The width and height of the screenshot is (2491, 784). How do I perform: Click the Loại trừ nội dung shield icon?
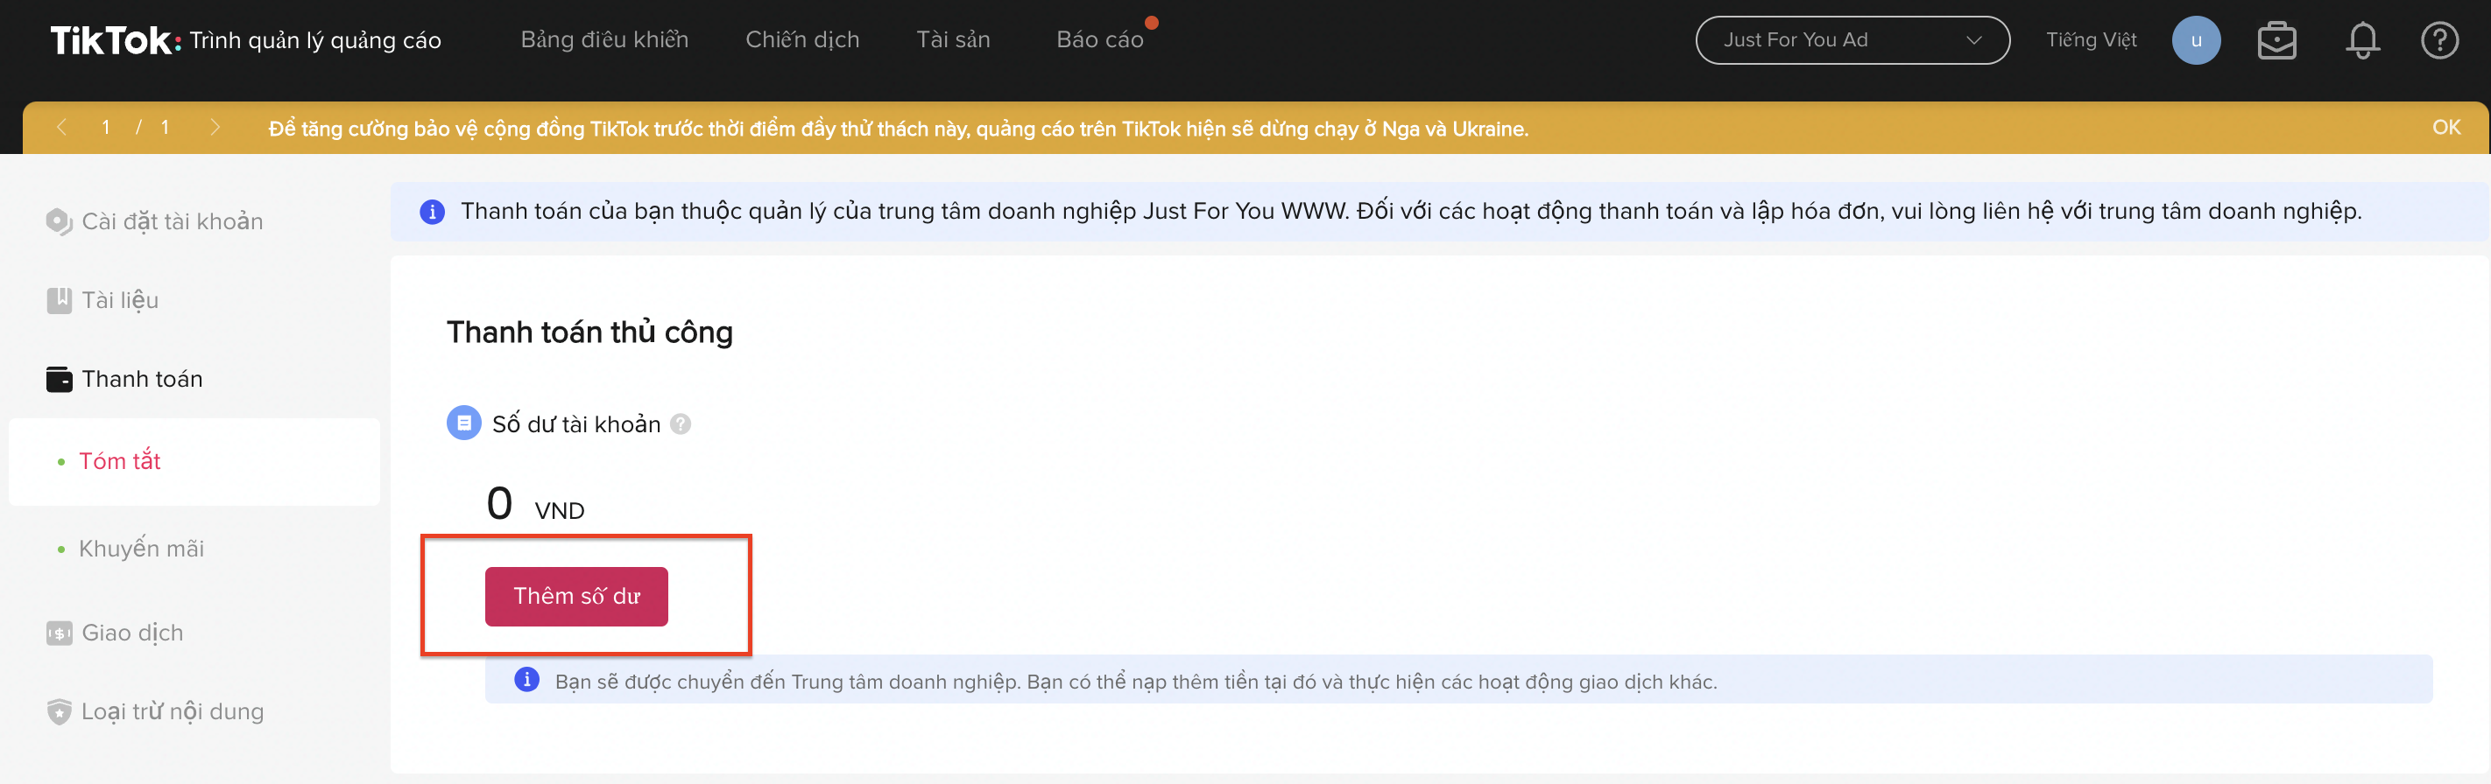[59, 711]
